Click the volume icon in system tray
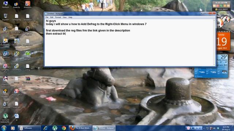This screenshot has width=234, height=131. 215,128
